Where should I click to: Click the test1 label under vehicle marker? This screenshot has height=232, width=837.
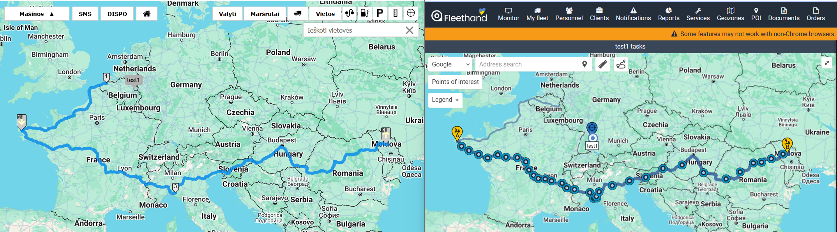tap(592, 146)
